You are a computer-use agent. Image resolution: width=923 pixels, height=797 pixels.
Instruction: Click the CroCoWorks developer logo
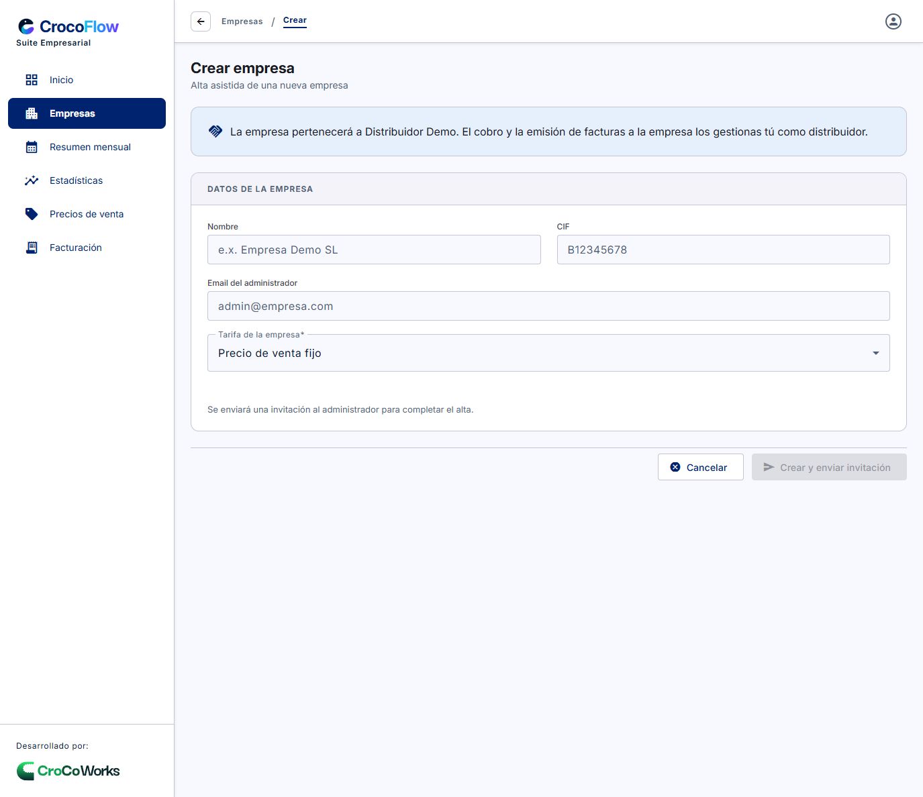click(x=68, y=771)
